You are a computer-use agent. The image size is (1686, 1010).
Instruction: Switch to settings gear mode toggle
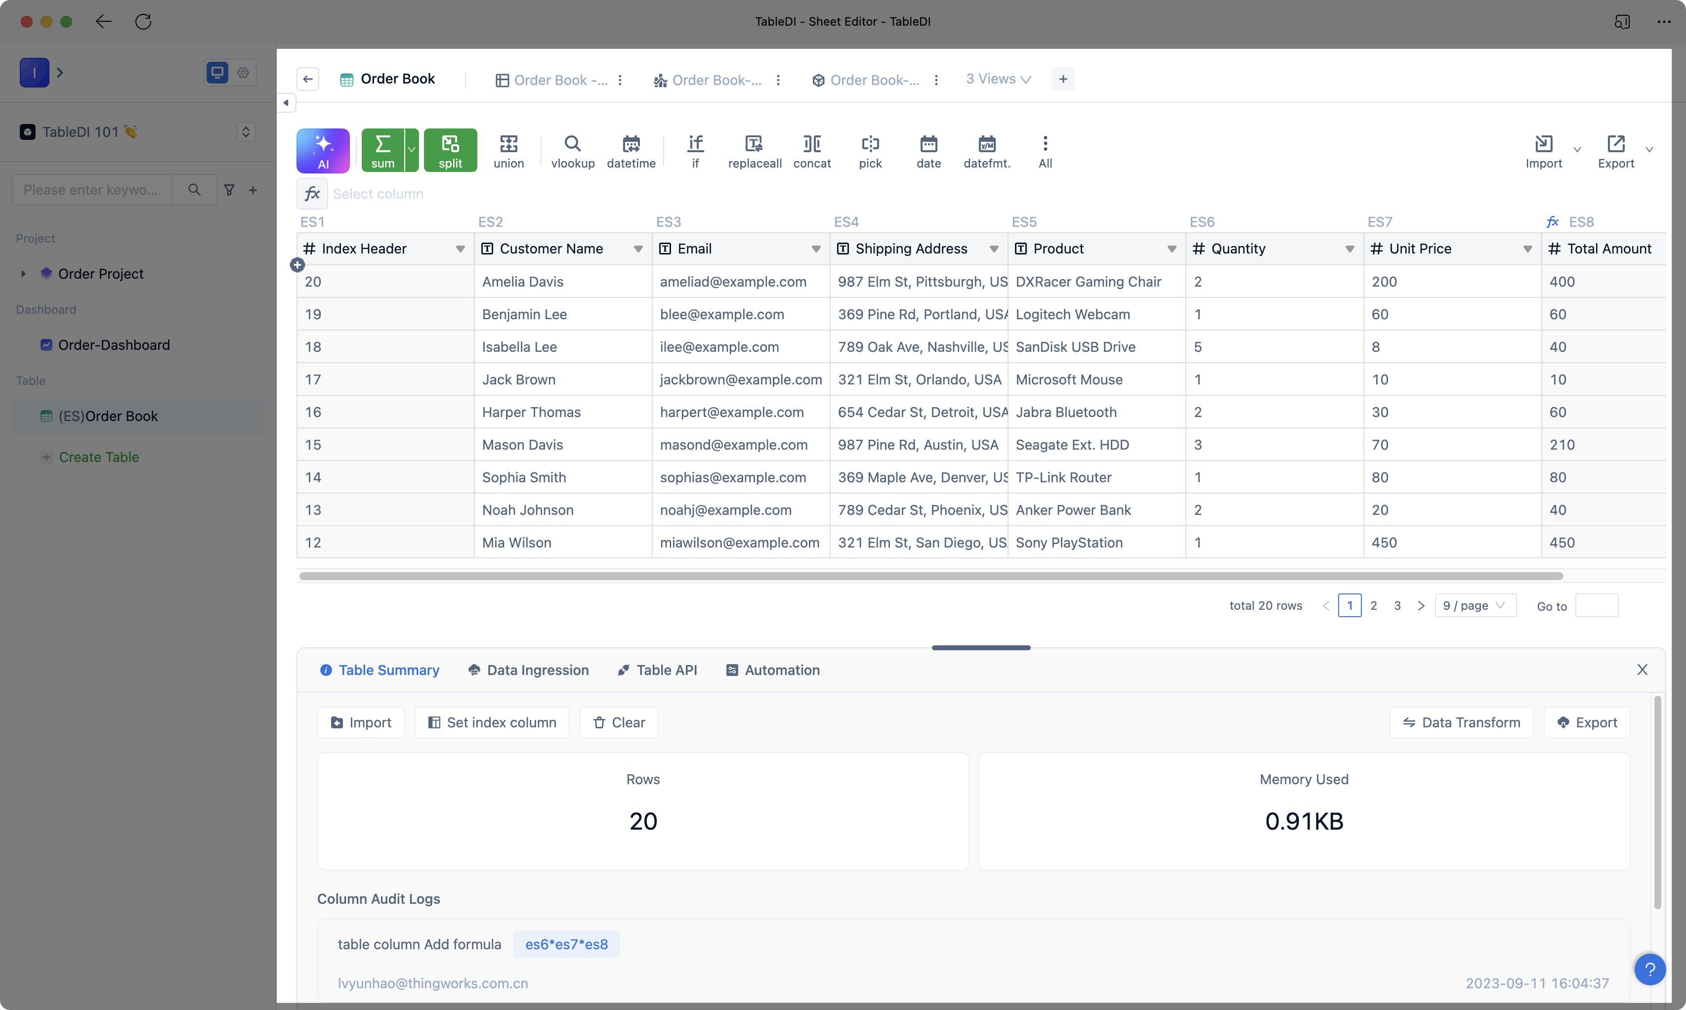pos(243,72)
